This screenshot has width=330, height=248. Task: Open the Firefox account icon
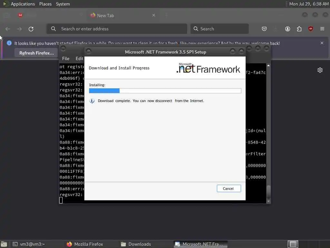(x=287, y=29)
